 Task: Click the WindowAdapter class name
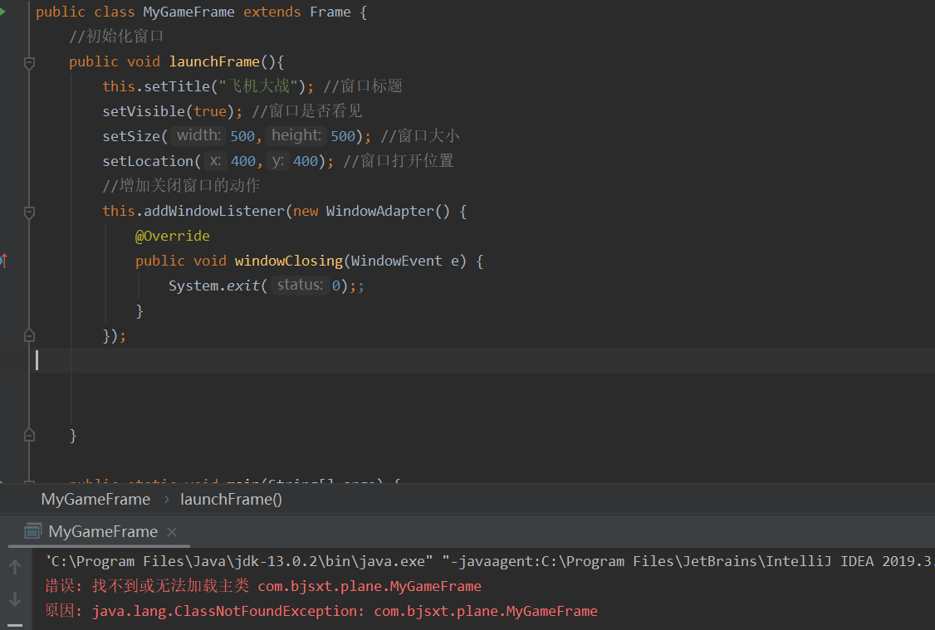click(379, 211)
